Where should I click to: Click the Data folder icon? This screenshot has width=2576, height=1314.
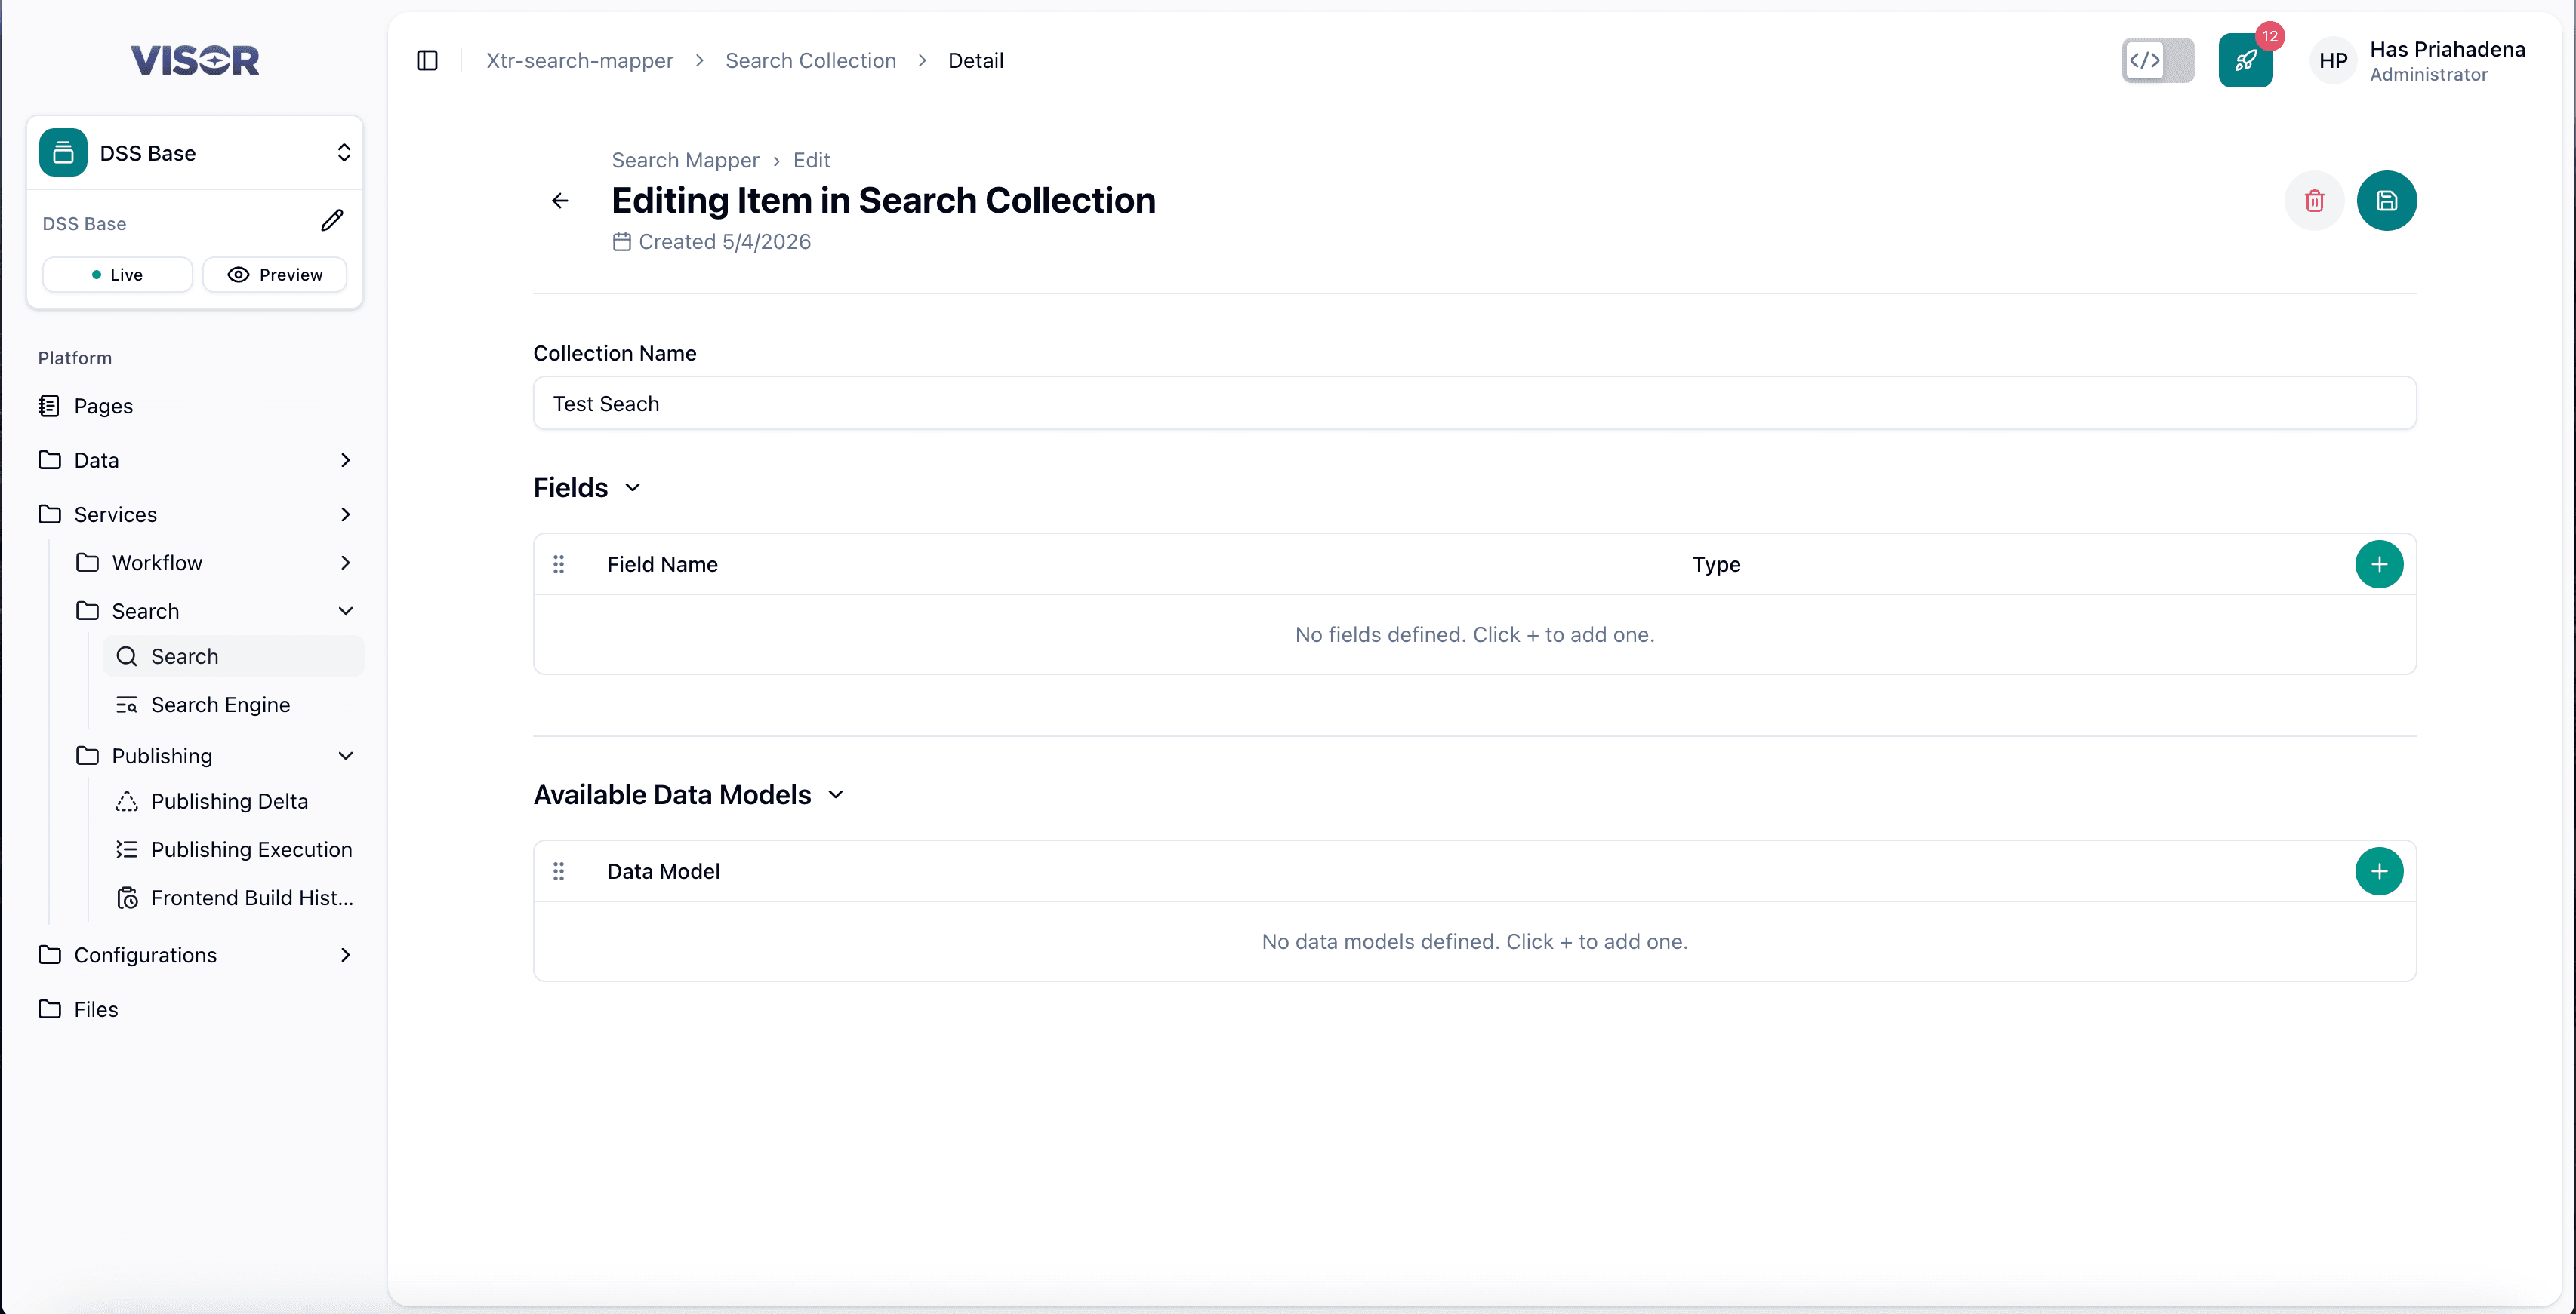click(49, 459)
